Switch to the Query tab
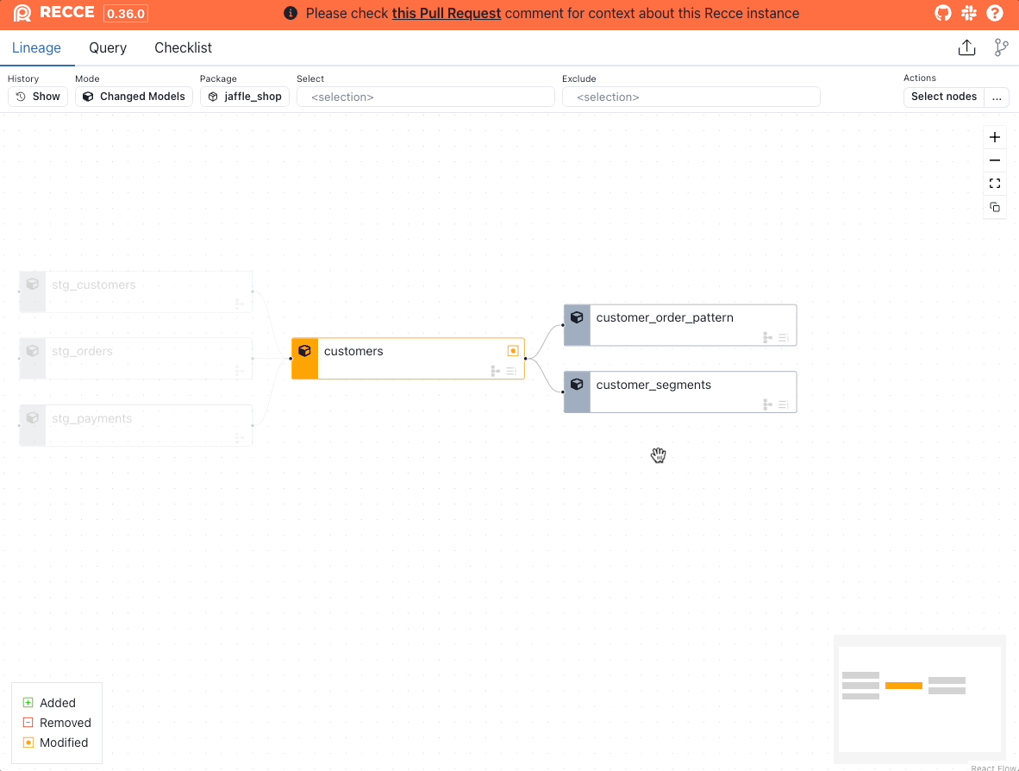This screenshot has width=1019, height=771. click(x=108, y=48)
